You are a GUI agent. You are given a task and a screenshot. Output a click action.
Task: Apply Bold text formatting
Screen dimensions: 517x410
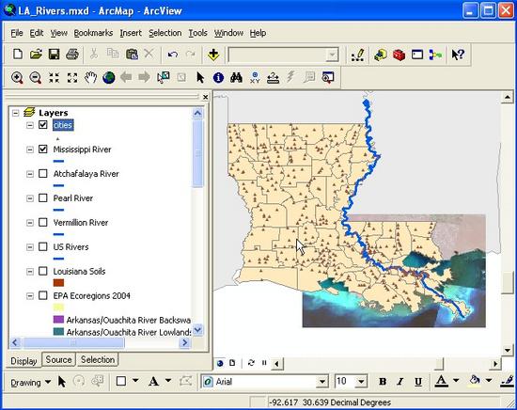tap(383, 382)
